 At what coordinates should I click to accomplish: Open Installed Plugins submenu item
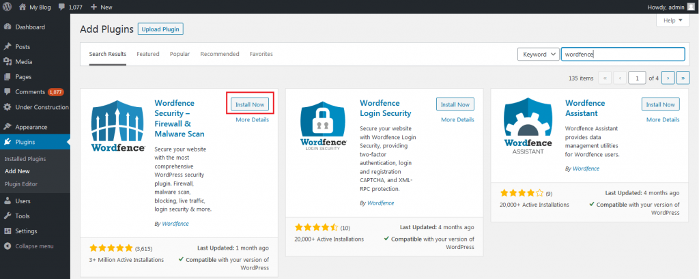(x=25, y=159)
